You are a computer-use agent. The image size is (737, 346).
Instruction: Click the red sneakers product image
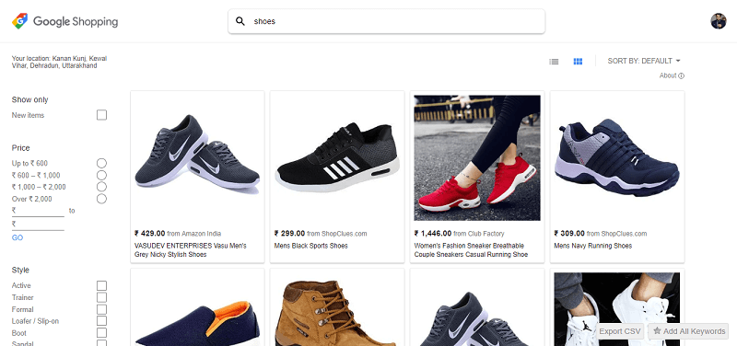pyautogui.click(x=477, y=157)
